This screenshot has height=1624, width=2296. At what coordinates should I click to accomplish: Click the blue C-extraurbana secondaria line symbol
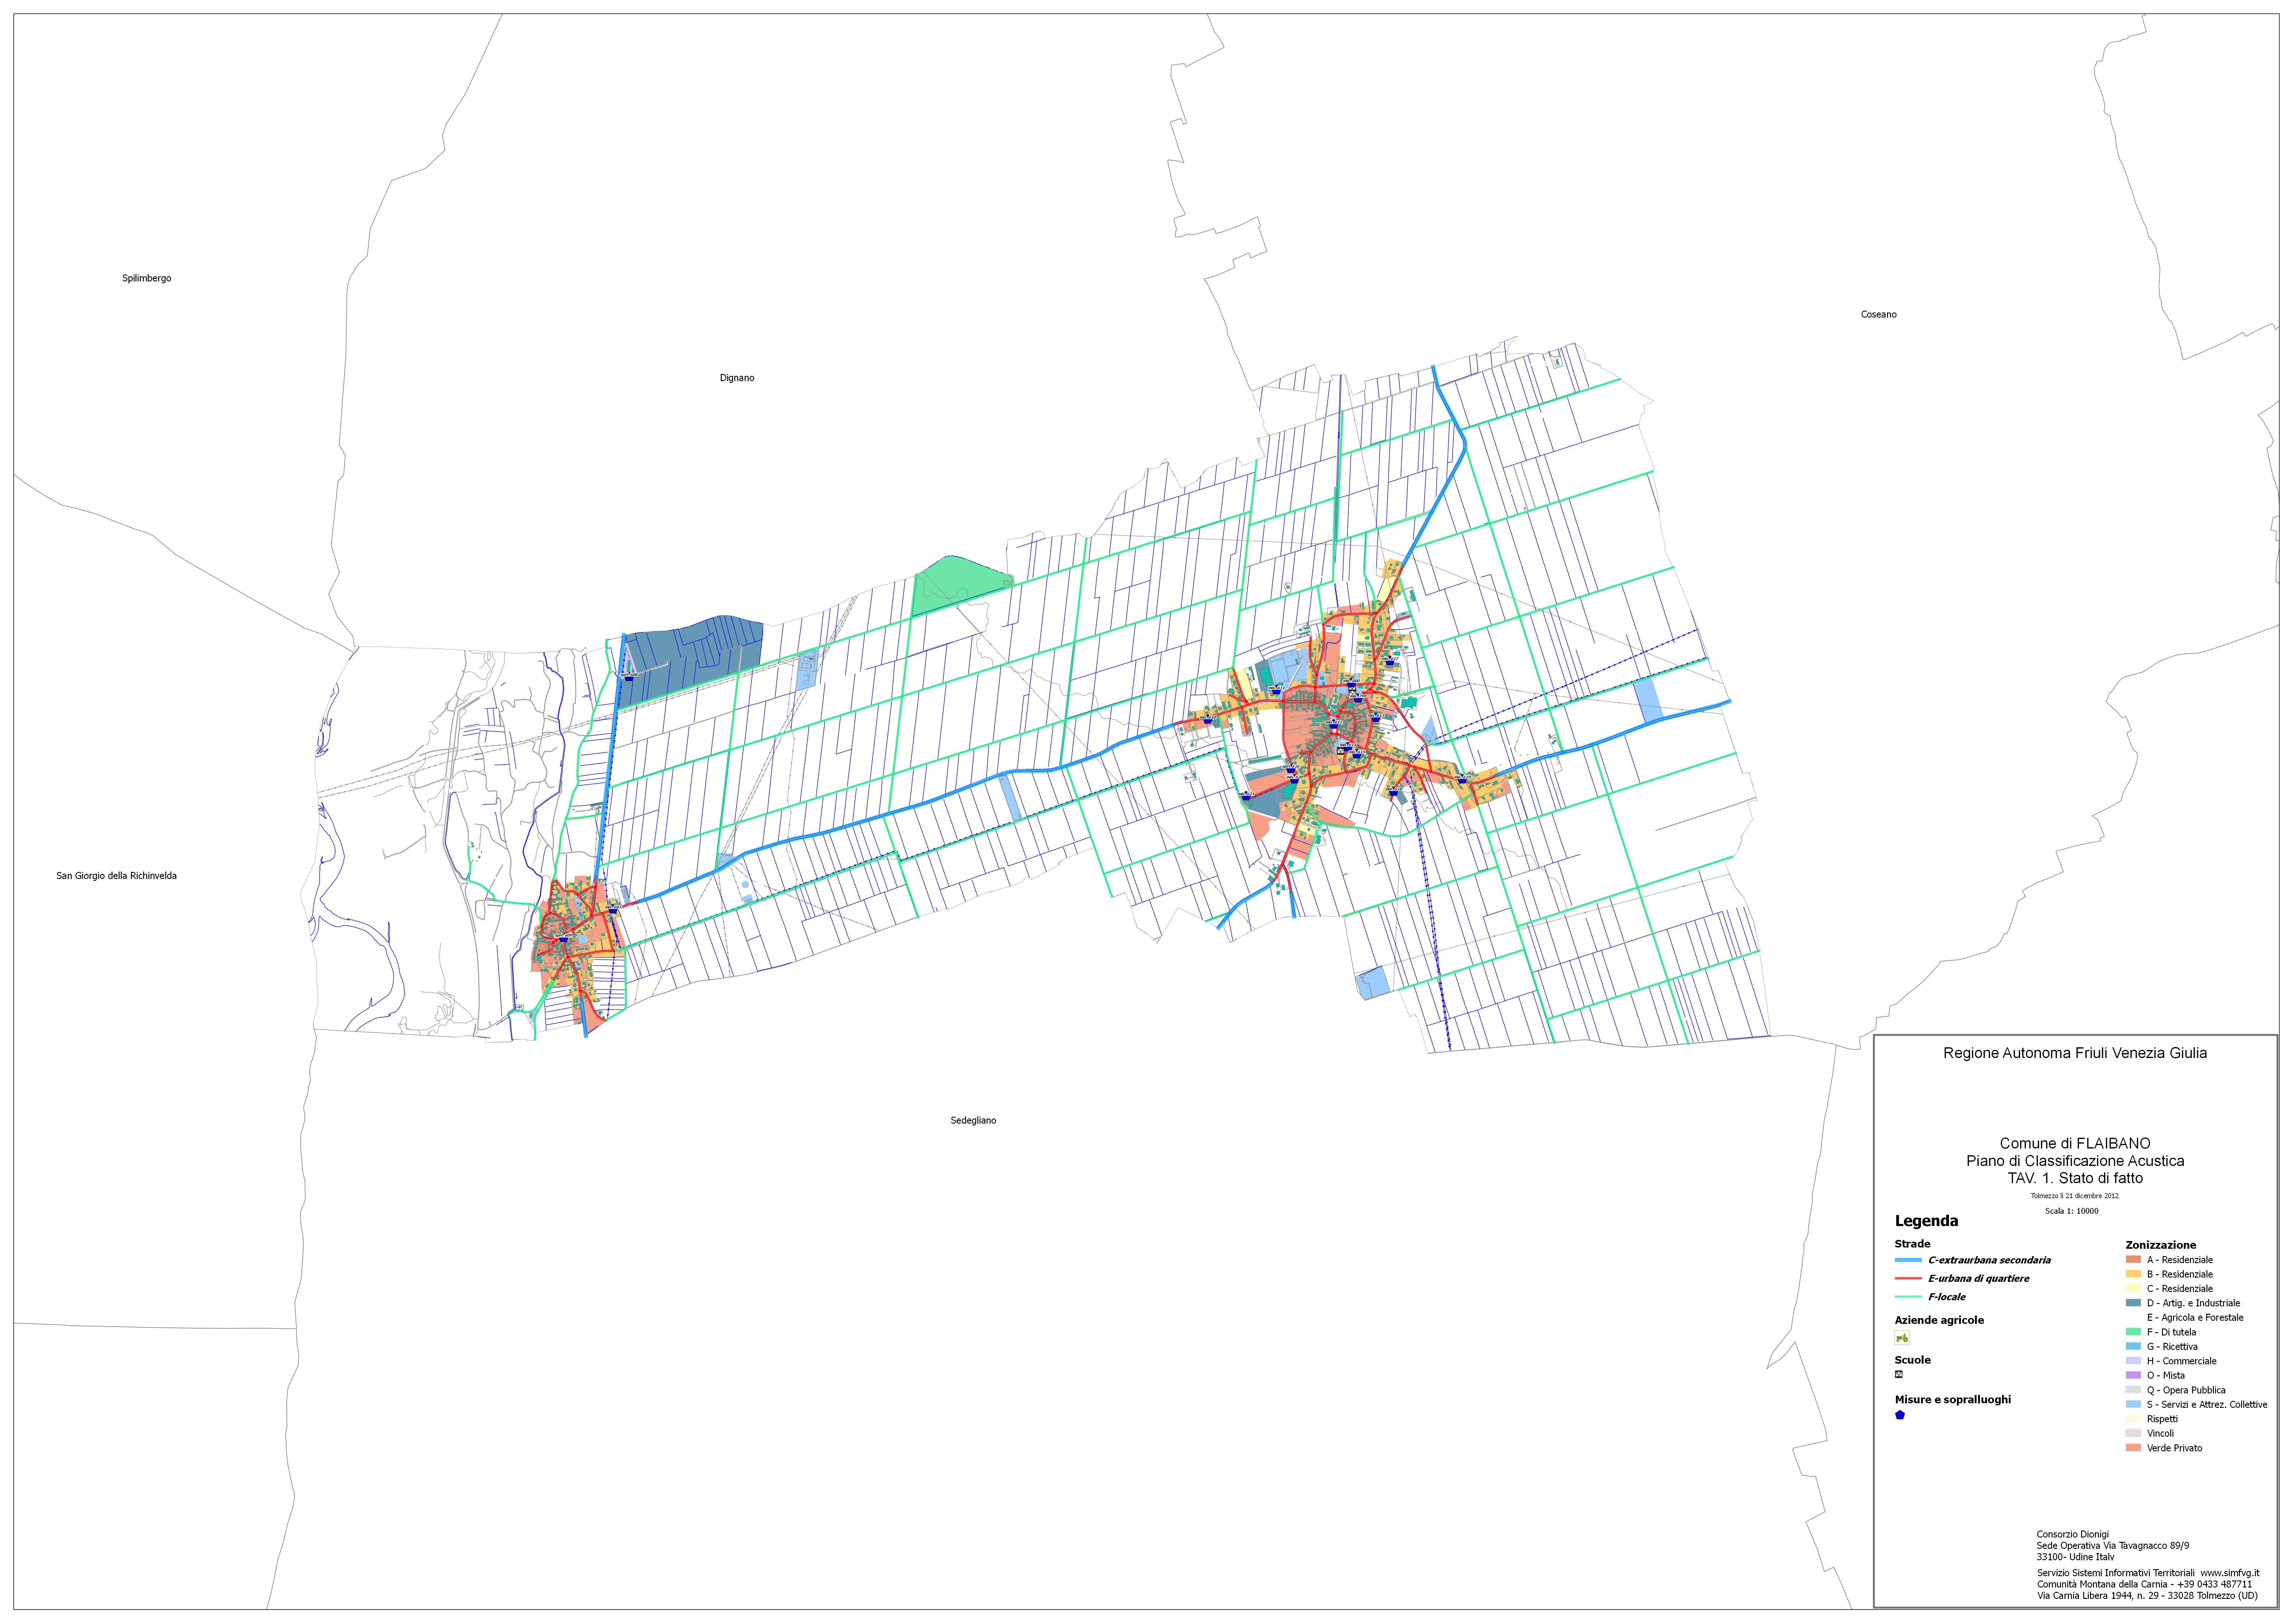[x=1908, y=1260]
